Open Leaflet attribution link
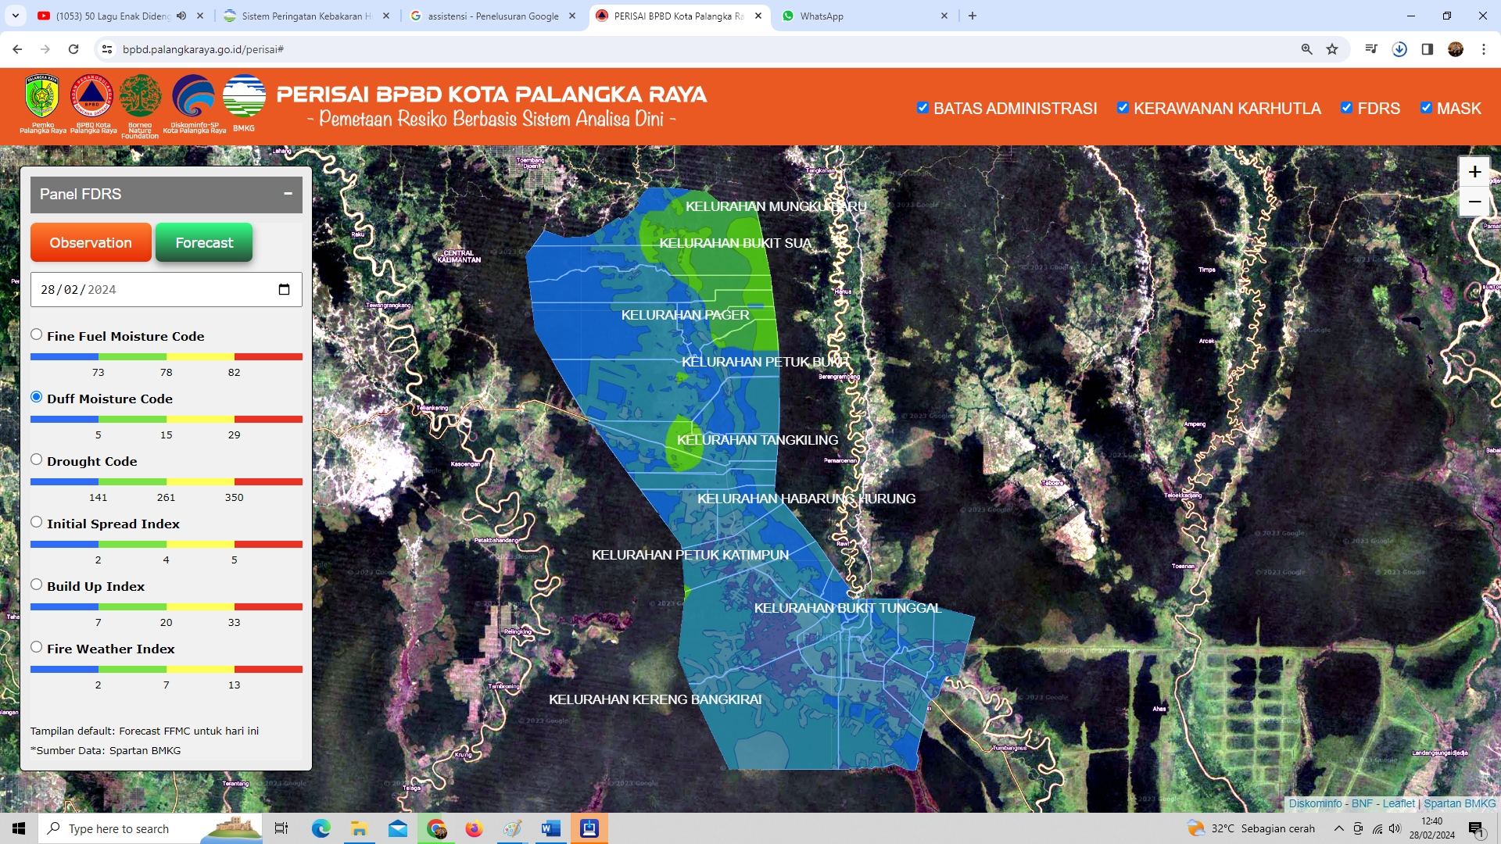Screen dimensions: 1501x844 pos(1399,803)
